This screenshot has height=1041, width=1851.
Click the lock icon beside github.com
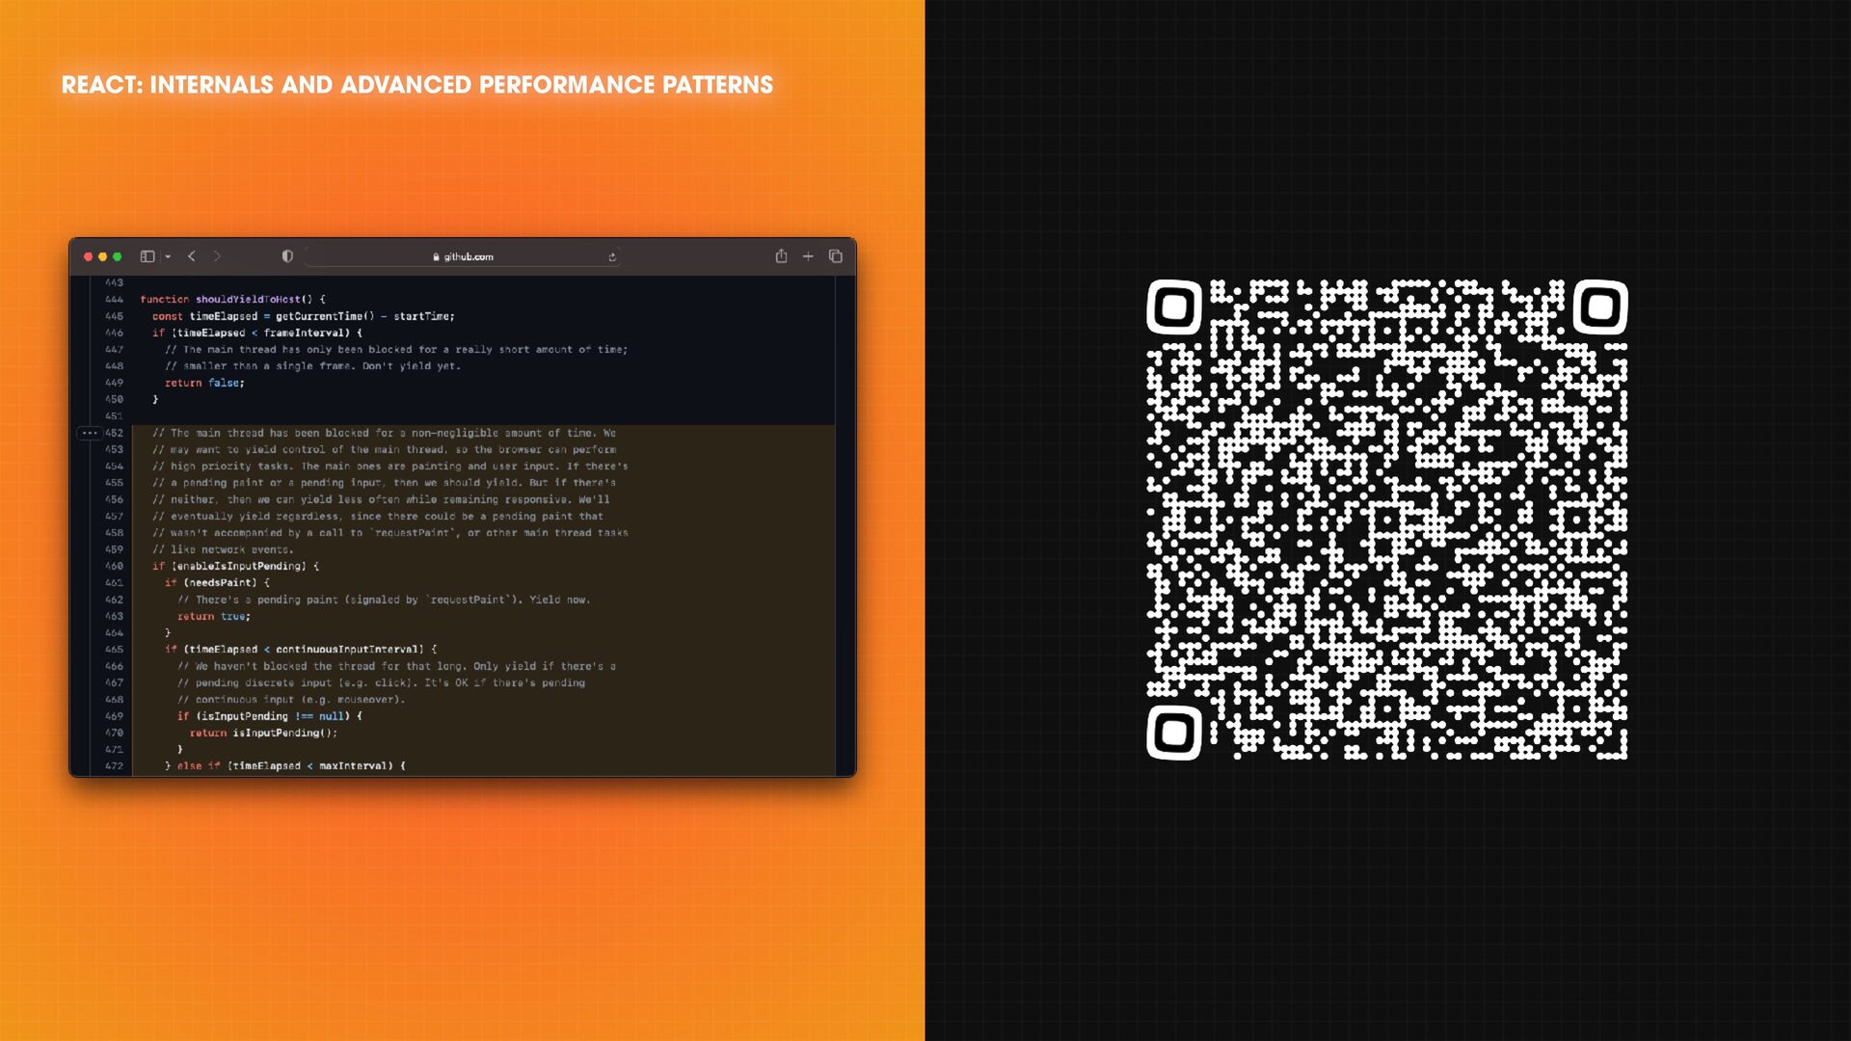click(436, 257)
